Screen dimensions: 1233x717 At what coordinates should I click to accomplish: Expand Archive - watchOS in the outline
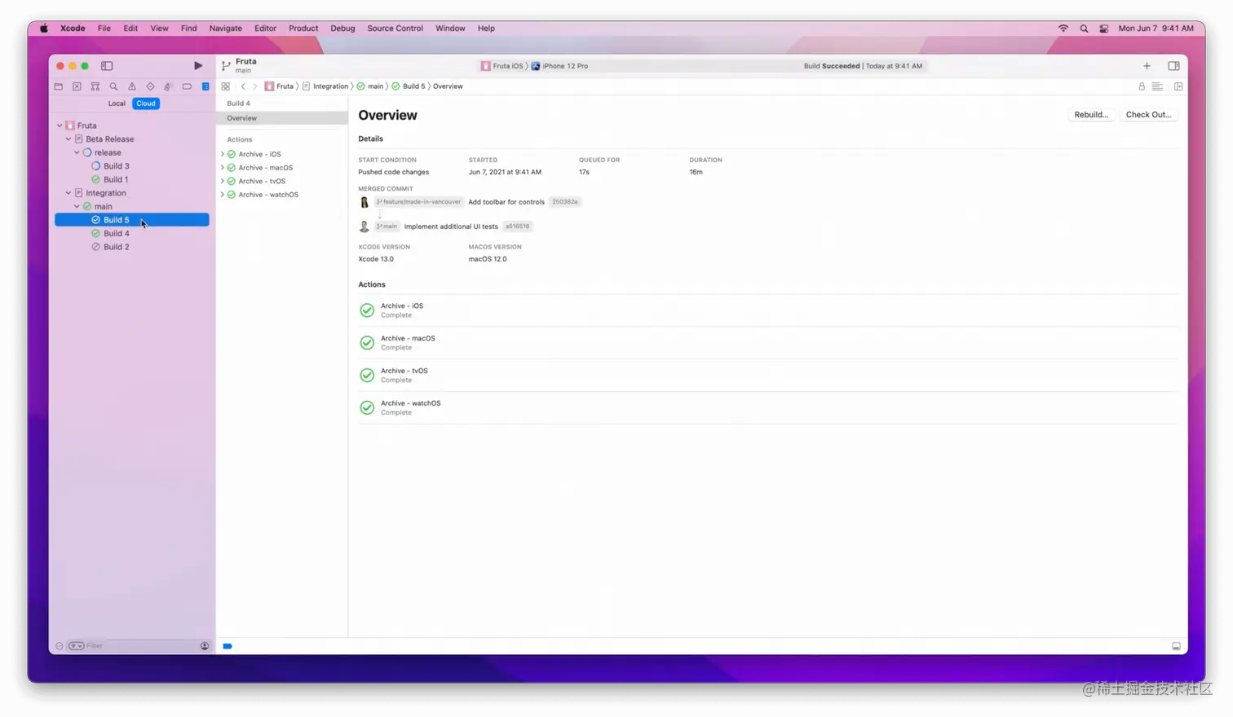click(x=223, y=195)
